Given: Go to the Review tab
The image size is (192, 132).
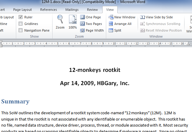Looking at the screenshot, I should 92,10.
